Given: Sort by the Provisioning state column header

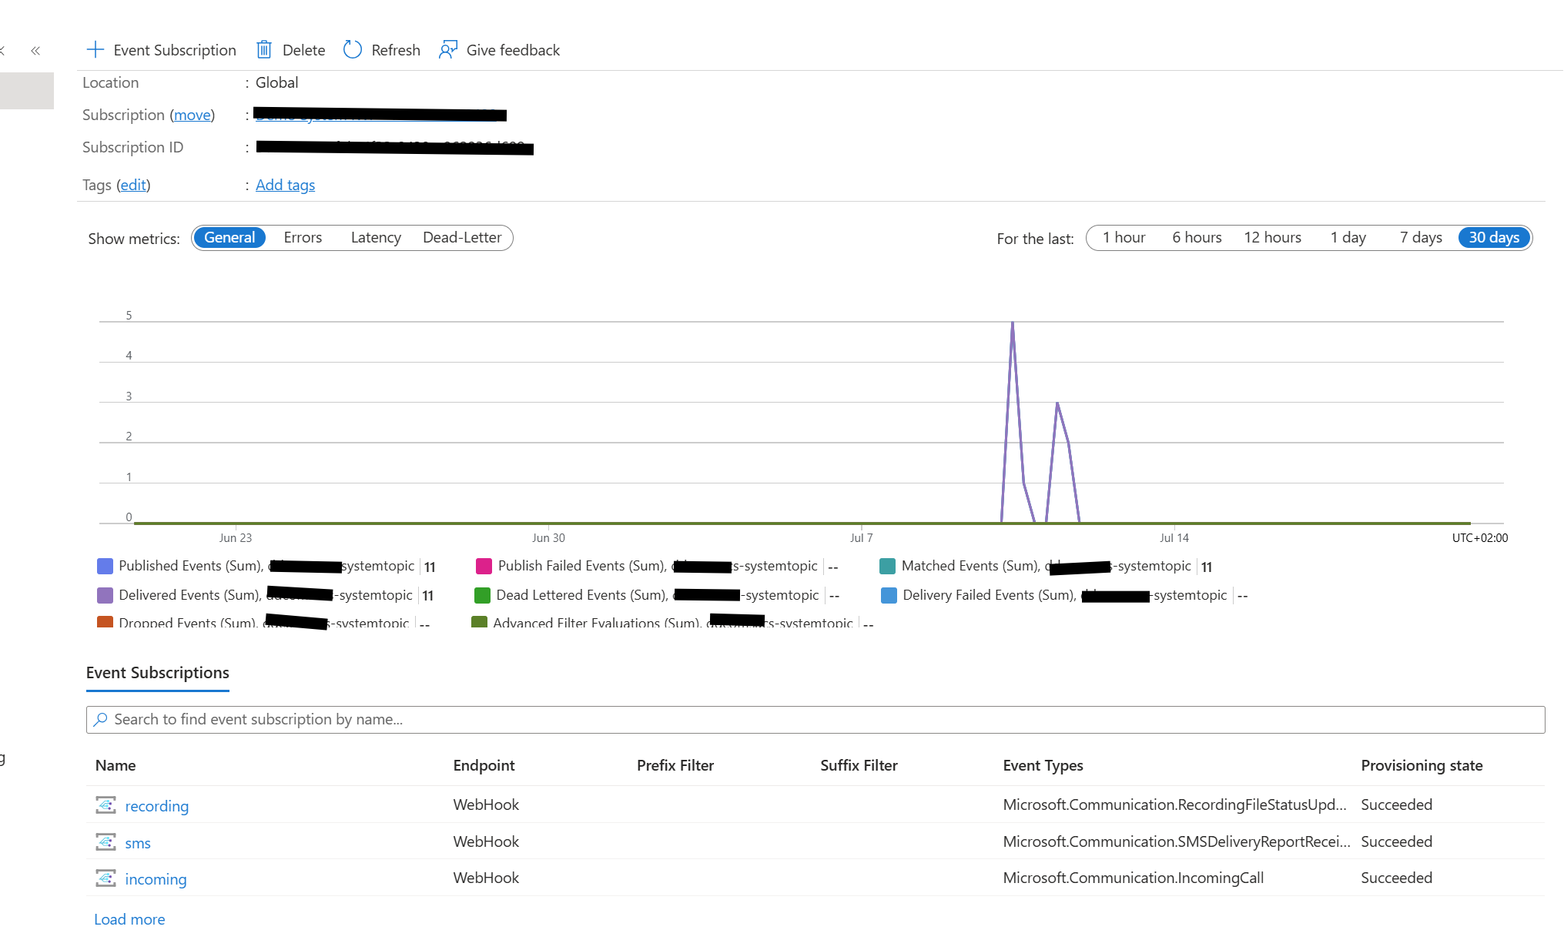Looking at the screenshot, I should click(x=1422, y=765).
